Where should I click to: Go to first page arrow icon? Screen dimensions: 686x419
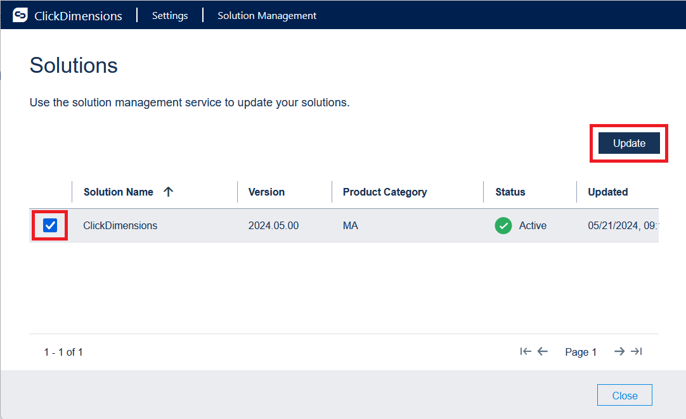[526, 351]
